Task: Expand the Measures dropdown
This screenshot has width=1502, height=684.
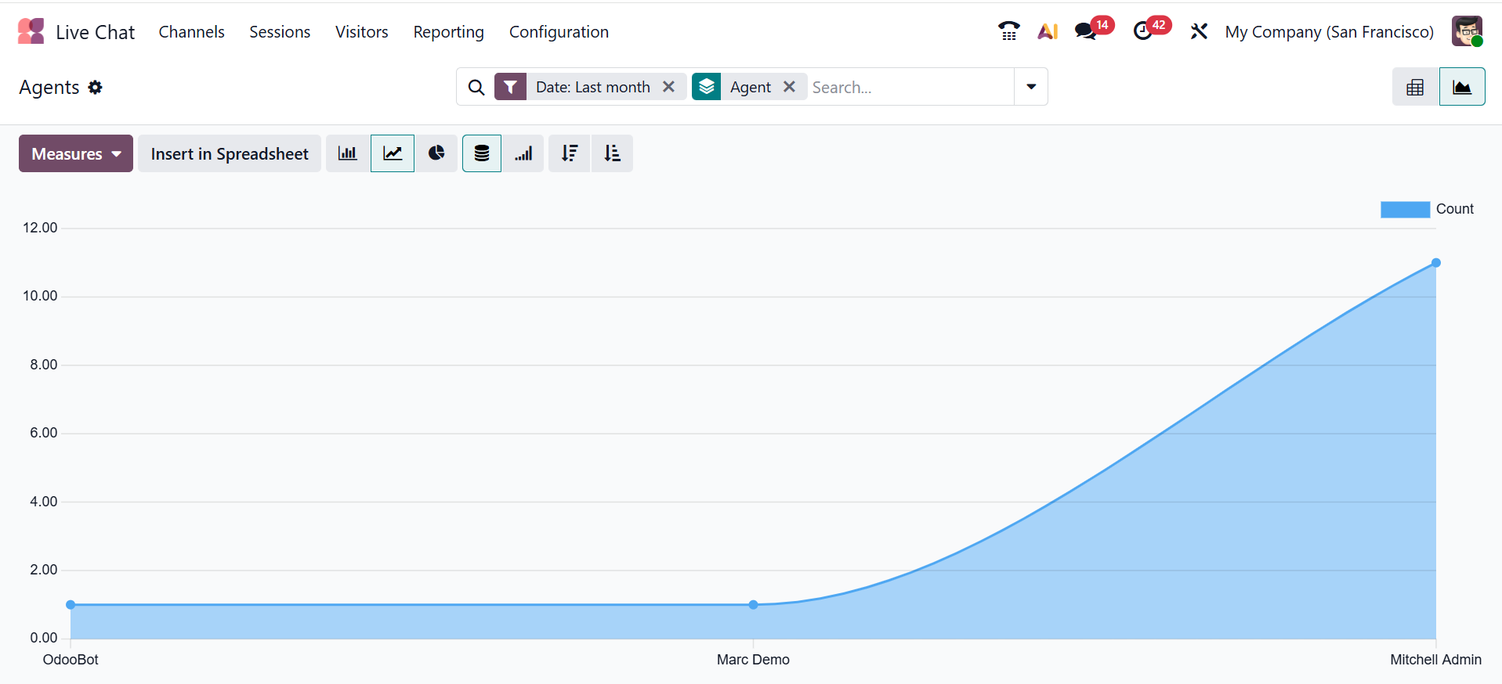Action: (x=76, y=153)
